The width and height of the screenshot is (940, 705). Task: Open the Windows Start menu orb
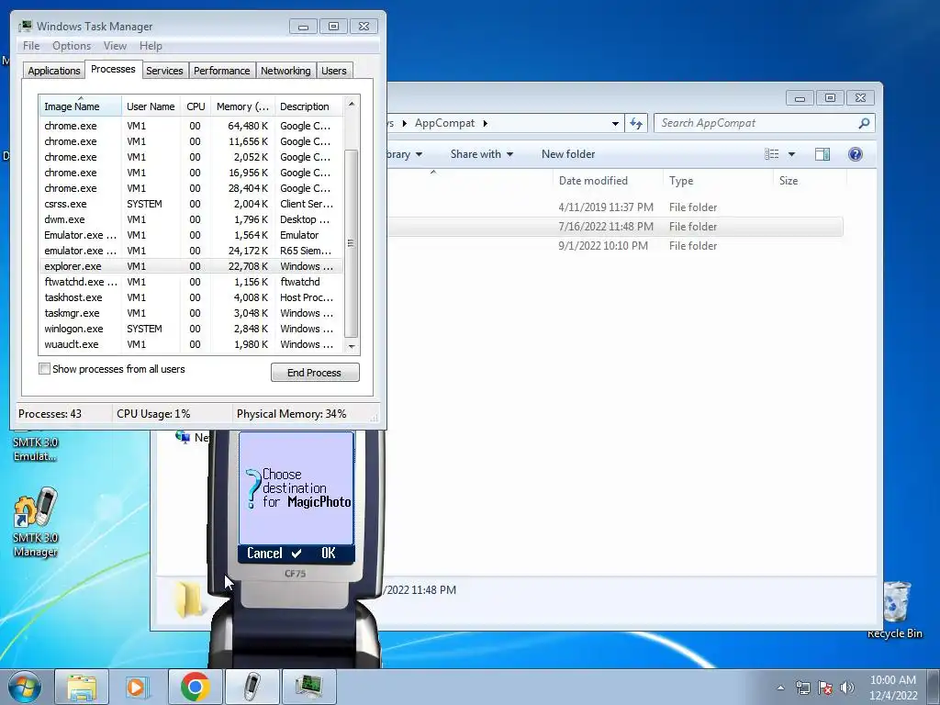[x=25, y=687]
